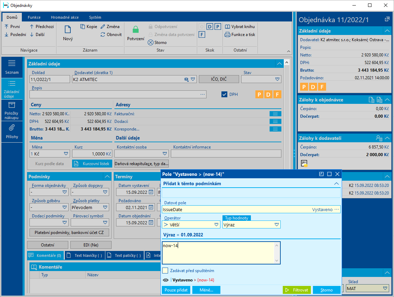Open the Měna currency dropdown
The width and height of the screenshot is (394, 297).
pos(66,154)
